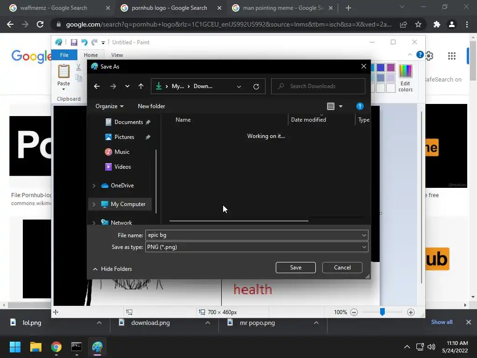Image resolution: width=477 pixels, height=358 pixels.
Task: Pick the blue color swatch in Paint
Action: click(x=381, y=68)
